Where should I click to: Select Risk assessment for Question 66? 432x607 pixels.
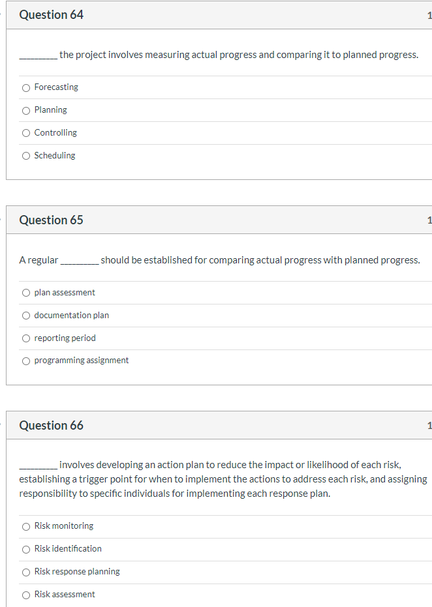[x=25, y=595]
